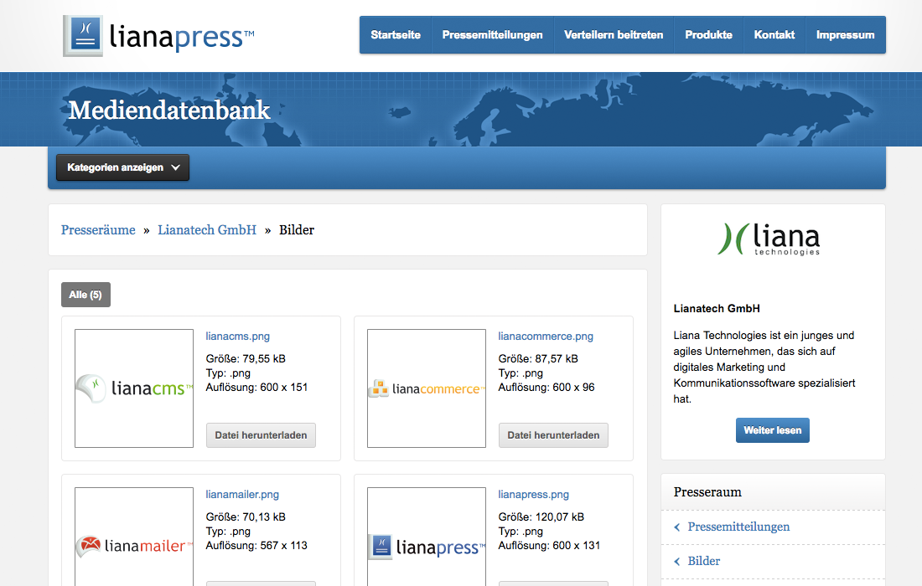Click the 'Auflösung: 600 x 131' text

click(549, 546)
